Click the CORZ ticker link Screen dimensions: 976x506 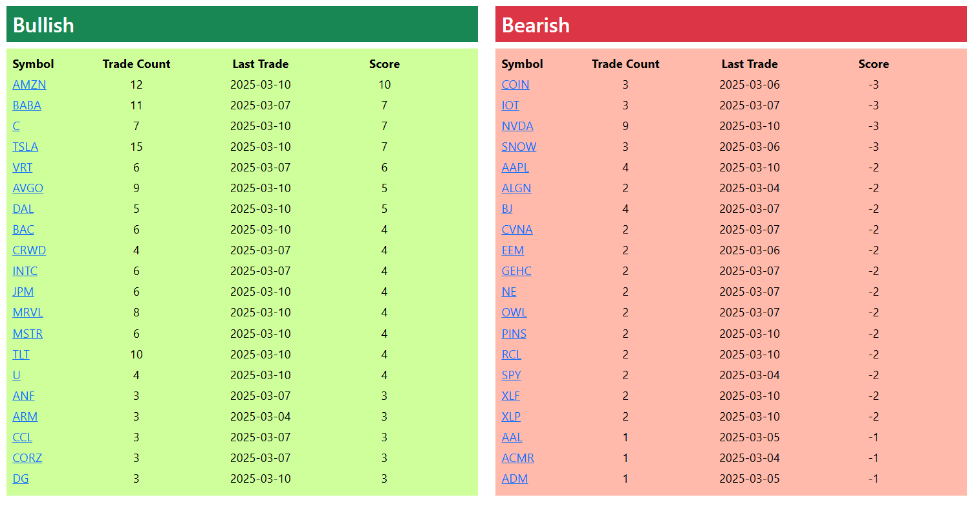tap(27, 458)
